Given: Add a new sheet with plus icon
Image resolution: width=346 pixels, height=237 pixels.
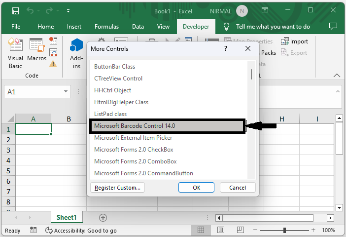Looking at the screenshot, I should click(103, 218).
